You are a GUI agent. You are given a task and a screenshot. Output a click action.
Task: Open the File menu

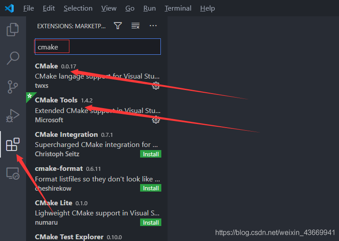29,8
